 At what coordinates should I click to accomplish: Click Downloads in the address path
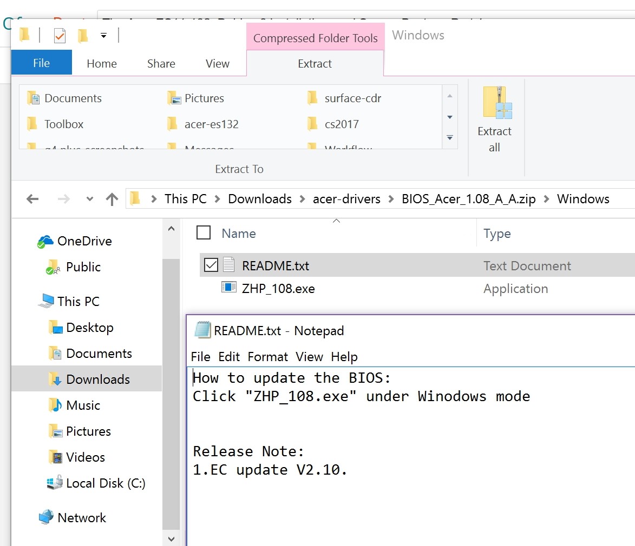coord(260,198)
